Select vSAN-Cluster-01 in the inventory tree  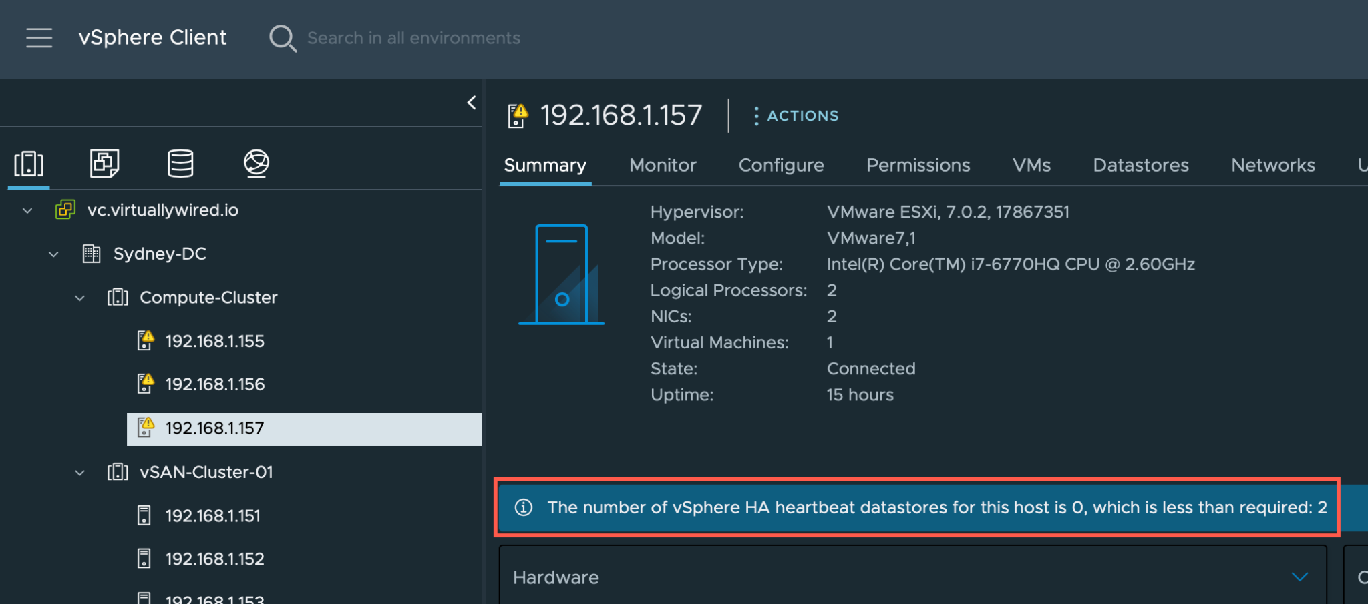206,472
